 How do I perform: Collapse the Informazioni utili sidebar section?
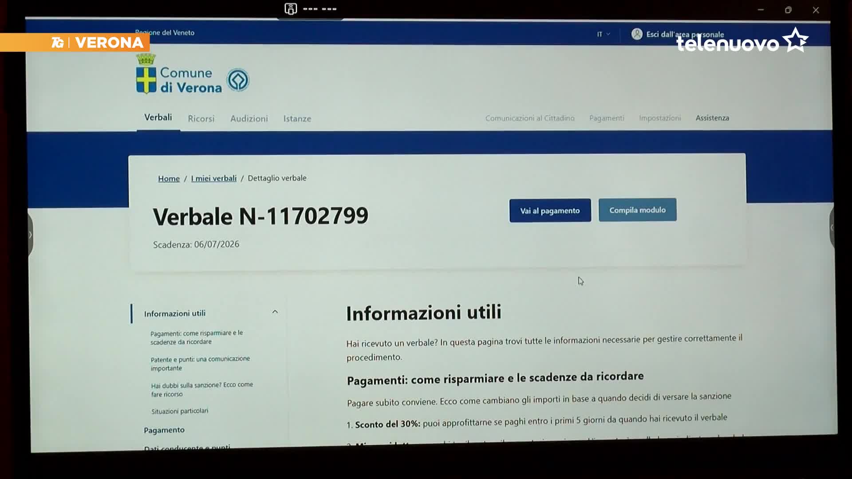pyautogui.click(x=275, y=312)
